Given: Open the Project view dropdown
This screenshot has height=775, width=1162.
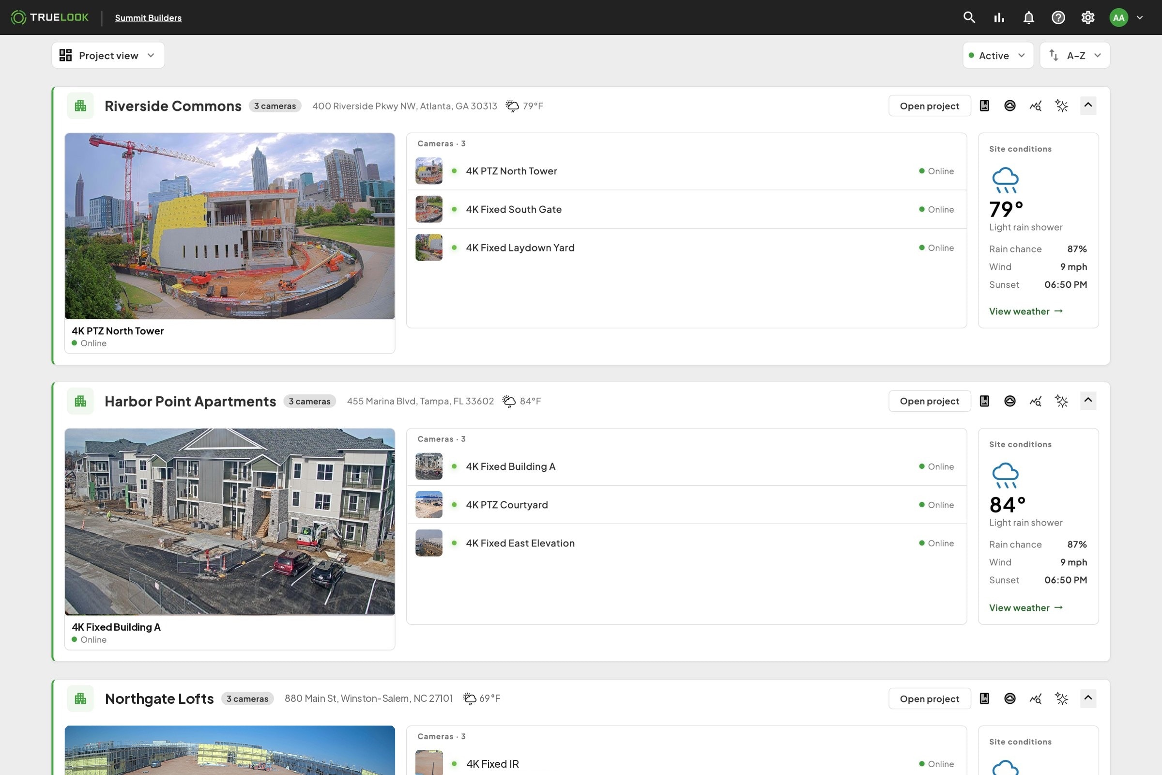Looking at the screenshot, I should [x=107, y=55].
